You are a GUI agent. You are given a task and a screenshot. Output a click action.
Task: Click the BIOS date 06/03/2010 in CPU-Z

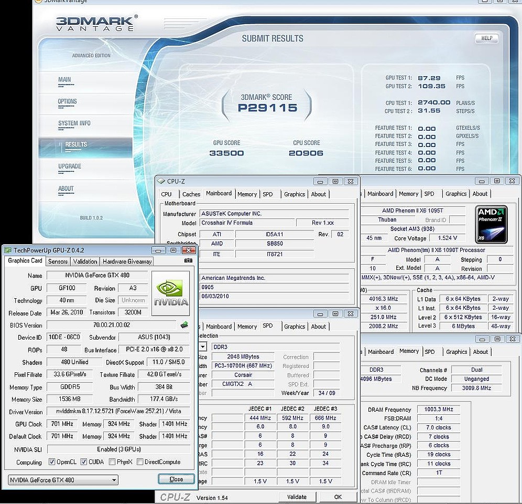point(274,296)
